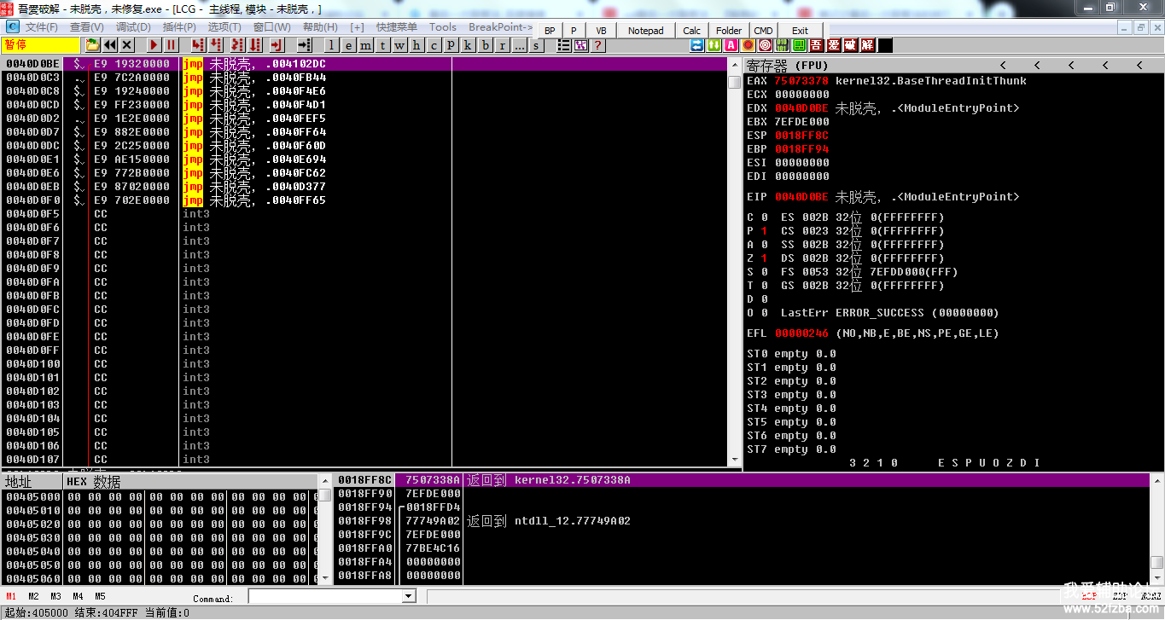Click the 地址 column header in dump

[31, 482]
